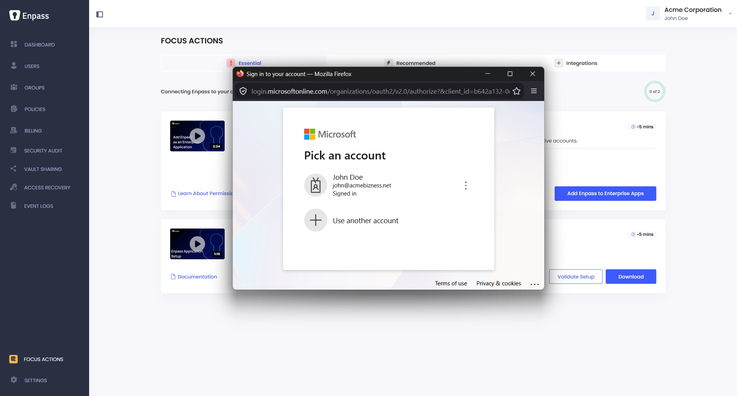The width and height of the screenshot is (737, 396).
Task: Click the Download button
Action: tap(631, 277)
